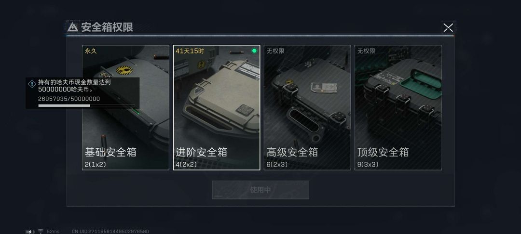Viewport: 521px width, 234px height.
Task: Click the 哈夫币 progress bar
Action: tap(86, 106)
